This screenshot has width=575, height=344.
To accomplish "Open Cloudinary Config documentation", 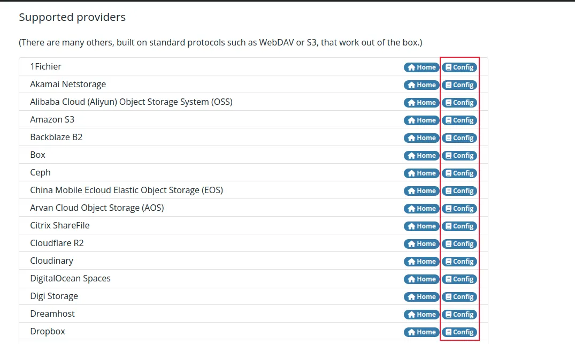I will click(459, 262).
